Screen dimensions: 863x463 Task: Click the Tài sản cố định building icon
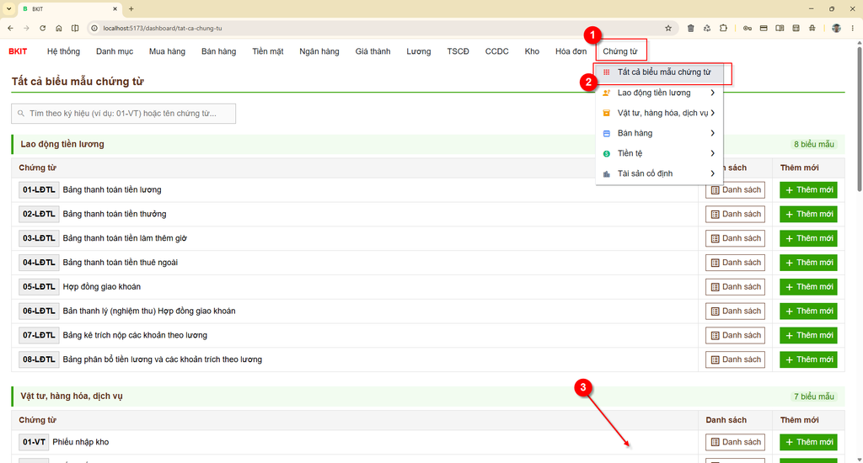click(607, 173)
